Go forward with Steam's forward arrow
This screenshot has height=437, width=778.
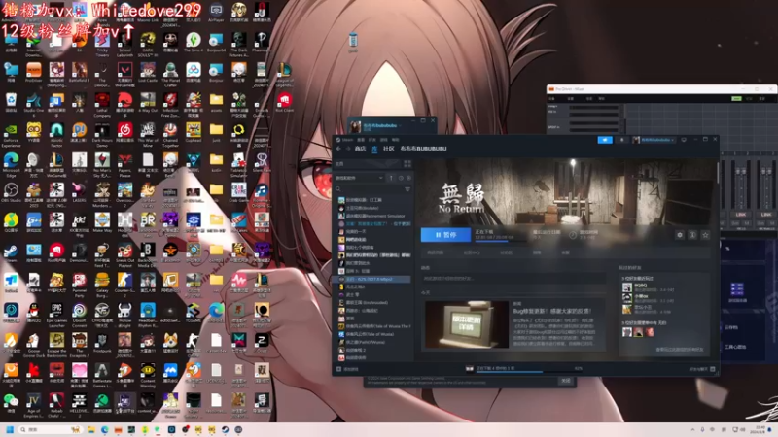348,149
